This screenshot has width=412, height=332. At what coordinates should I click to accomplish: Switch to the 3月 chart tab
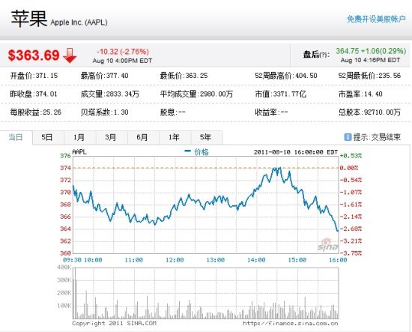point(111,137)
